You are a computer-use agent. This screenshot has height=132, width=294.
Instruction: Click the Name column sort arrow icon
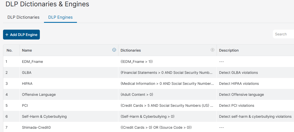(114, 50)
